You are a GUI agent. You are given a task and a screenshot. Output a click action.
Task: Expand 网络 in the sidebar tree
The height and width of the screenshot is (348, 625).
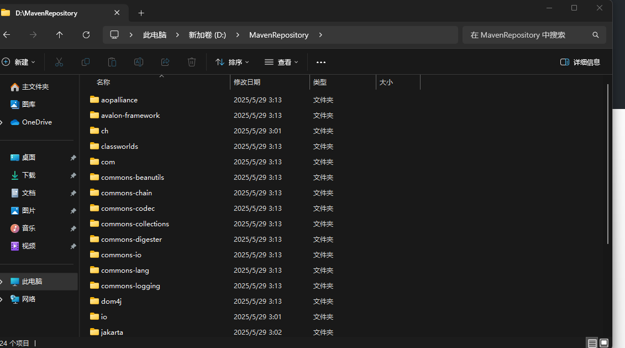[2, 299]
